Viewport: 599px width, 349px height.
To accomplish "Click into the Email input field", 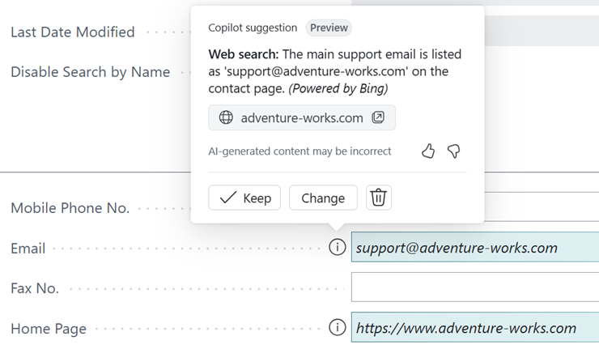I will [x=474, y=248].
